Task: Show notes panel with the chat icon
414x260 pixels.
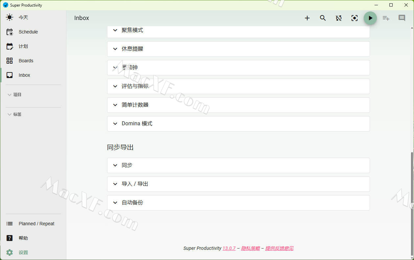Action: 402,18
